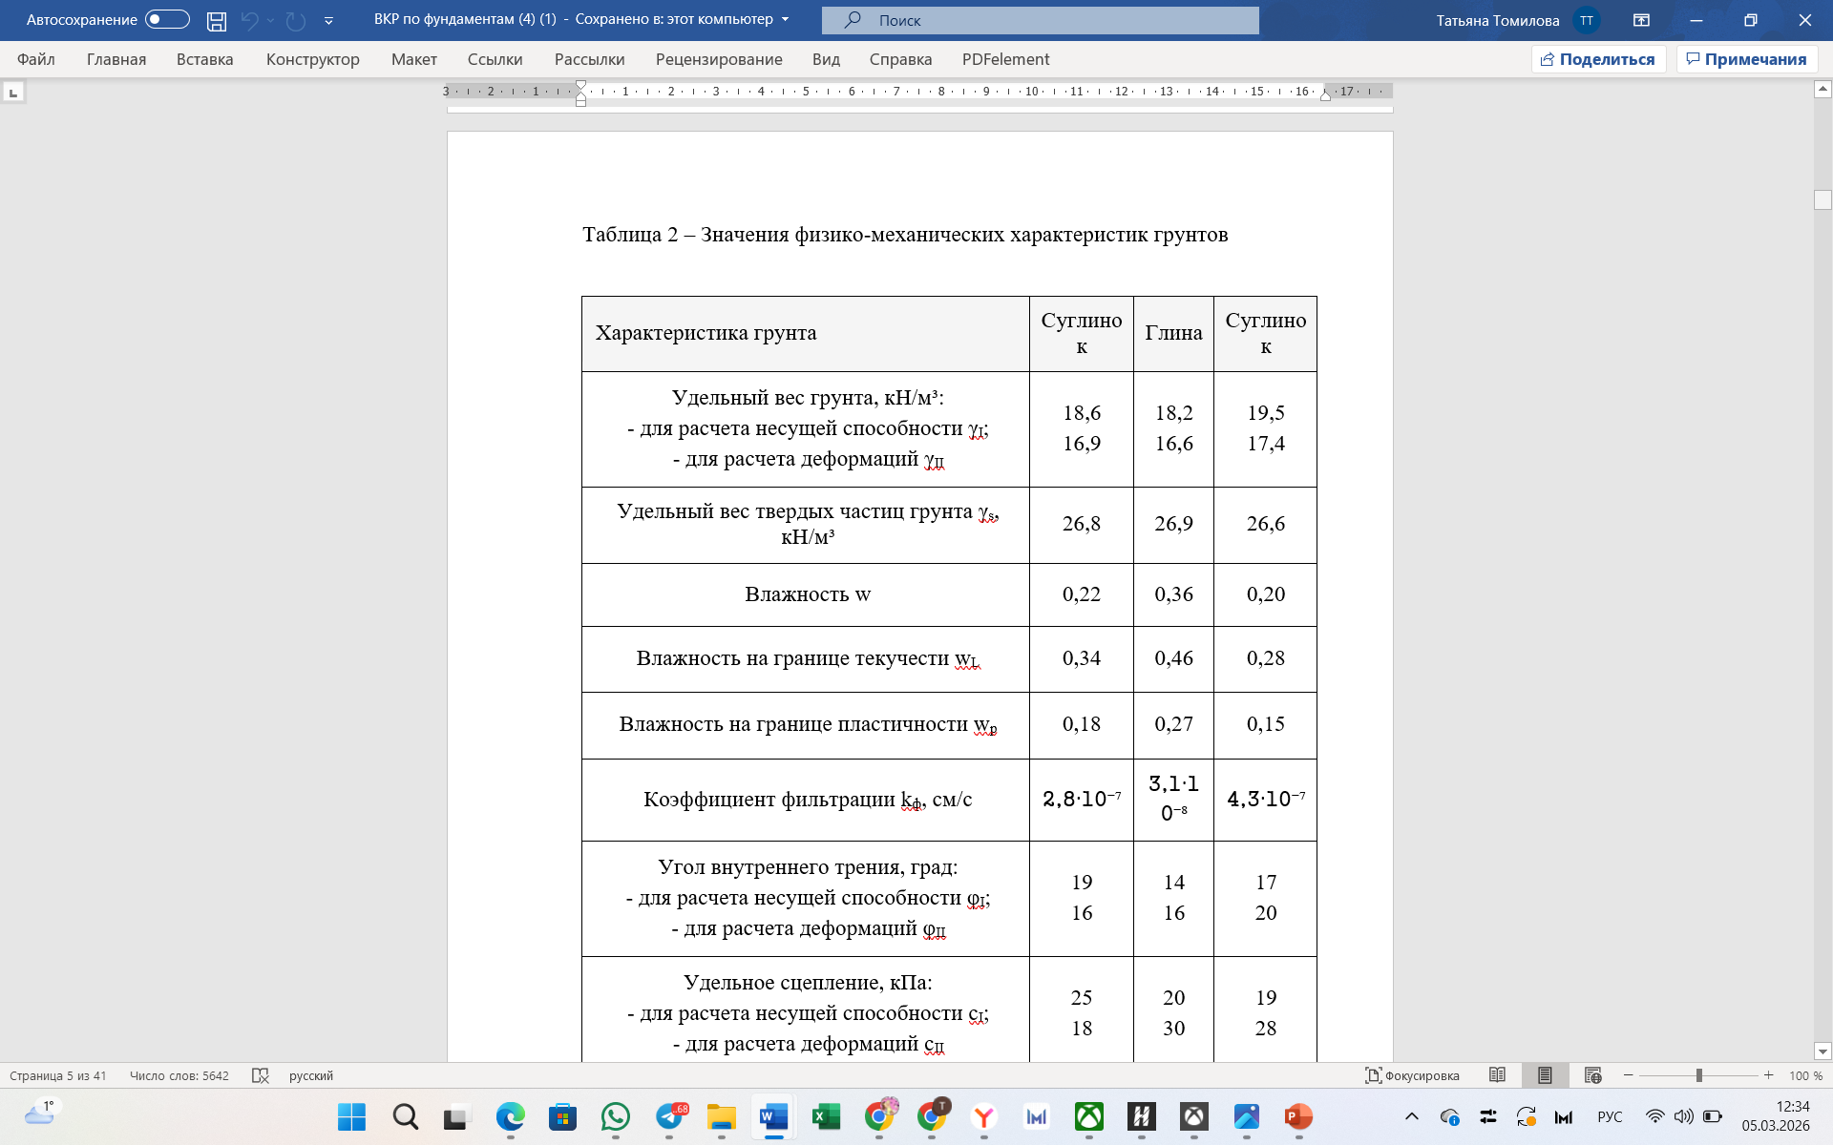Viewport: 1833px width, 1145px height.
Task: Click the vertical scrollbar up arrow
Action: 1822,90
